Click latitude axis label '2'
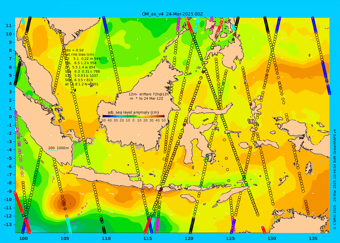This screenshot has height=243, width=340. pos(10,100)
